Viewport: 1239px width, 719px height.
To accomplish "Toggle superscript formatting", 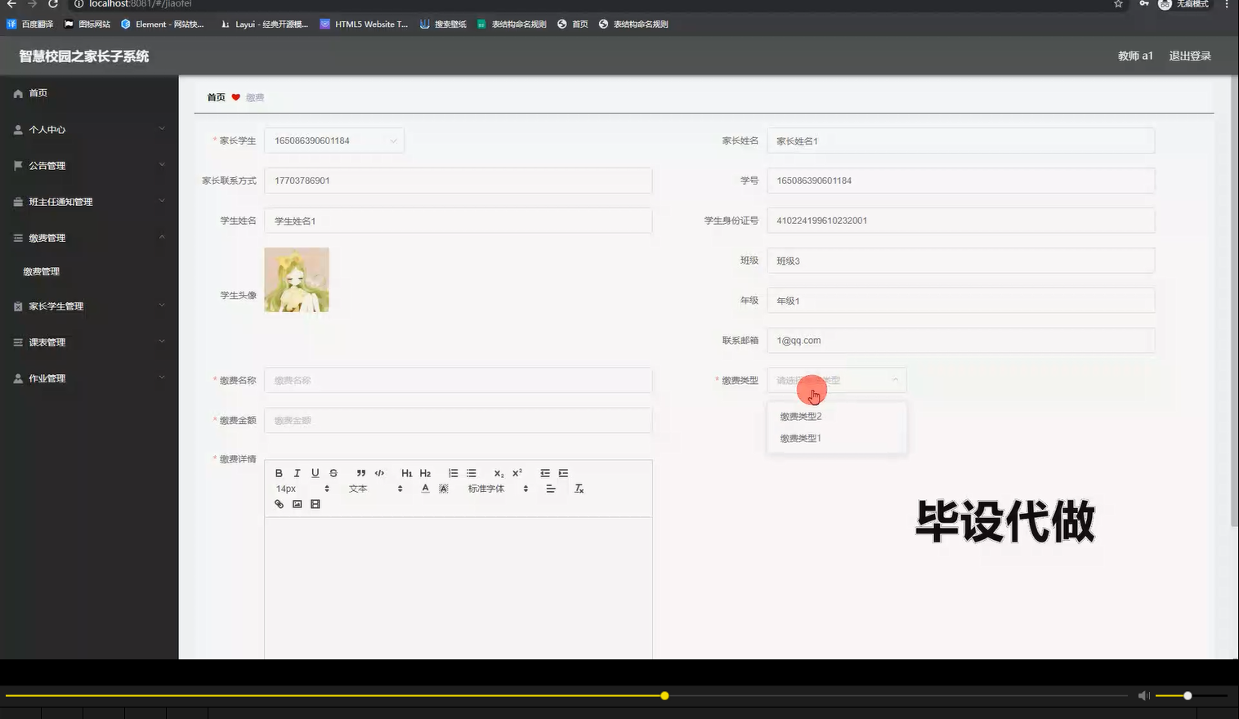I will 517,472.
